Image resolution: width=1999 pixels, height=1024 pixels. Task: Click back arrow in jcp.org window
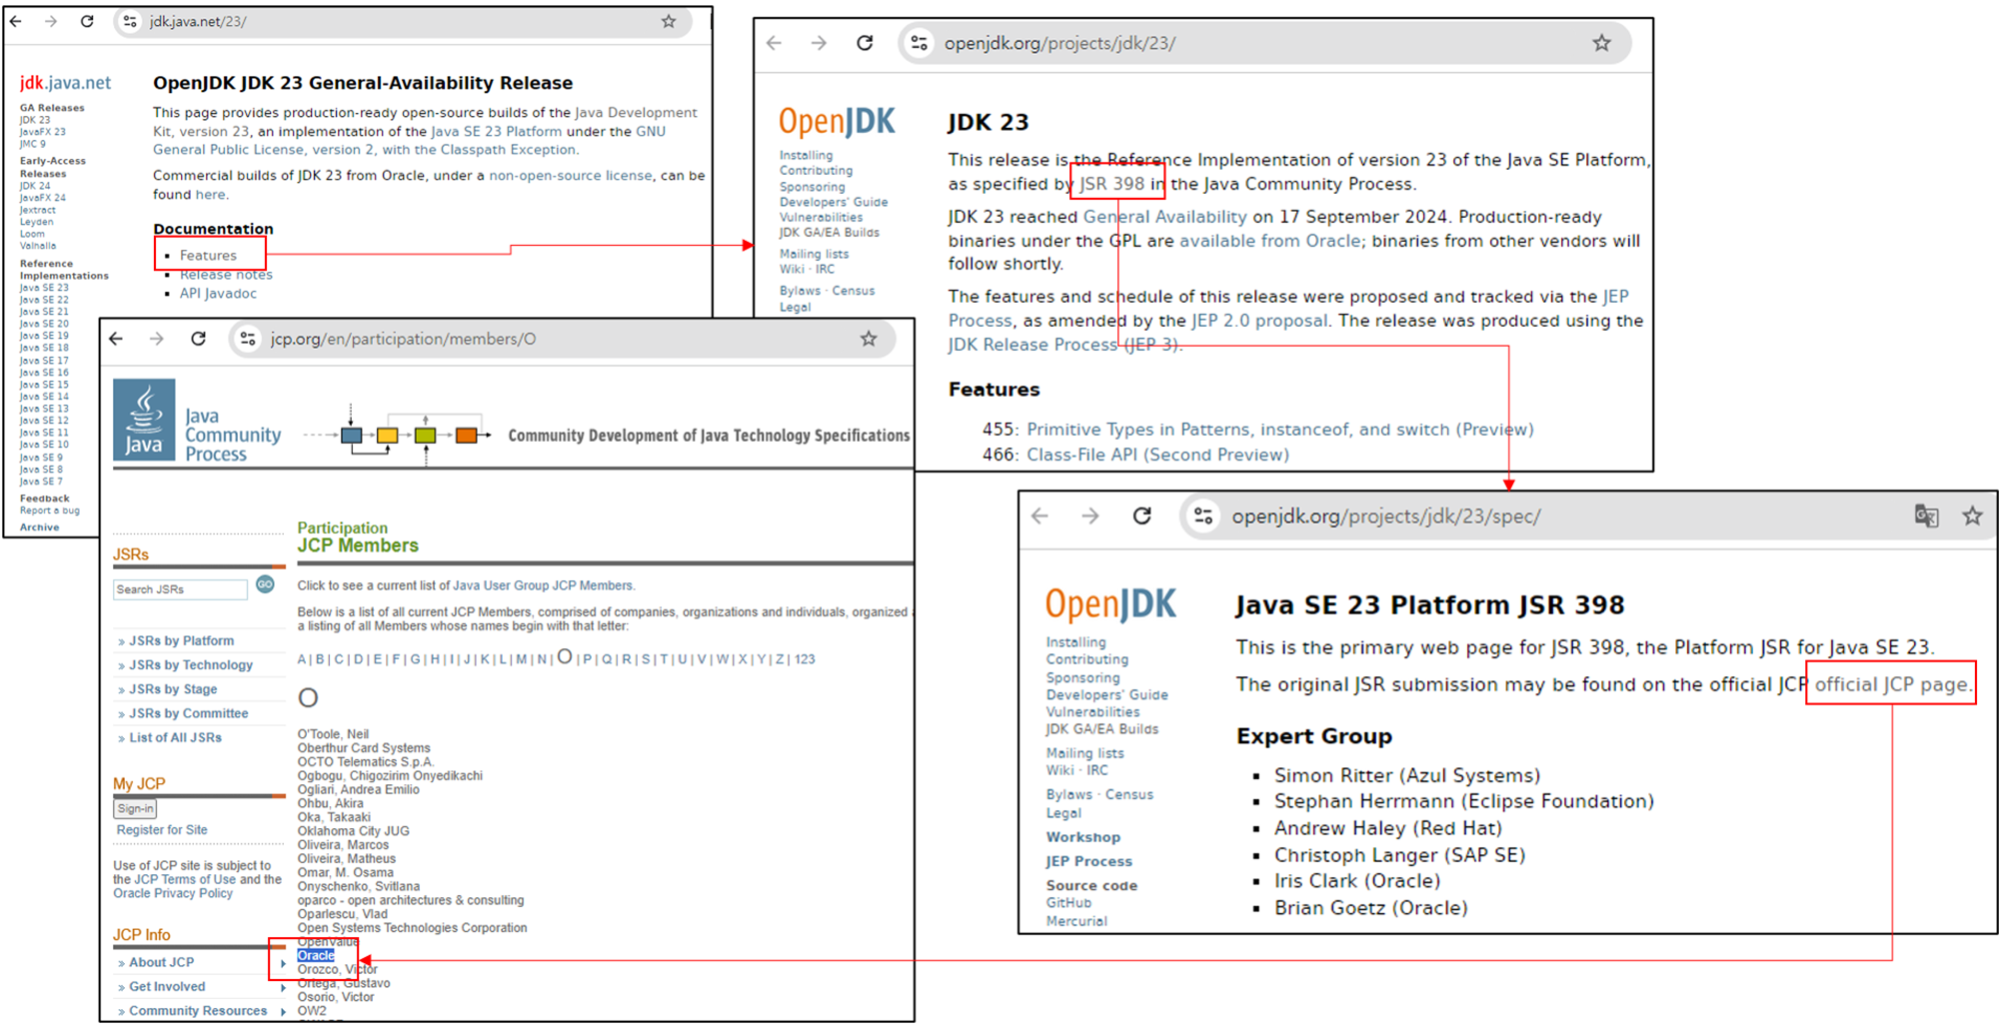point(116,339)
